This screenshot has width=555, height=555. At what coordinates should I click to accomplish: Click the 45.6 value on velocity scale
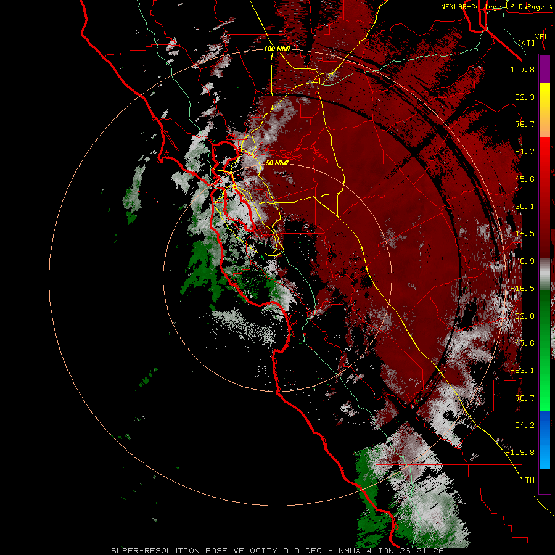point(525,179)
